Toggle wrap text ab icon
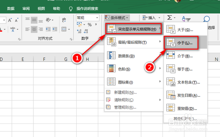Screen dimensions: 220x137 [64, 20]
